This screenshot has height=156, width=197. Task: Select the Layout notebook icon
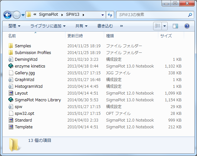[11, 93]
